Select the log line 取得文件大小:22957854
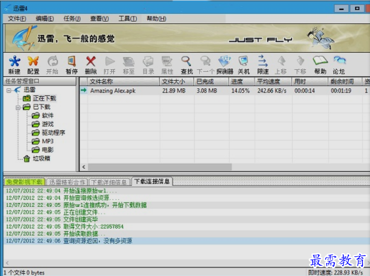 186,227
